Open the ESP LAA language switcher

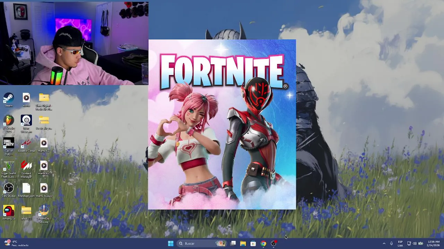coord(400,243)
